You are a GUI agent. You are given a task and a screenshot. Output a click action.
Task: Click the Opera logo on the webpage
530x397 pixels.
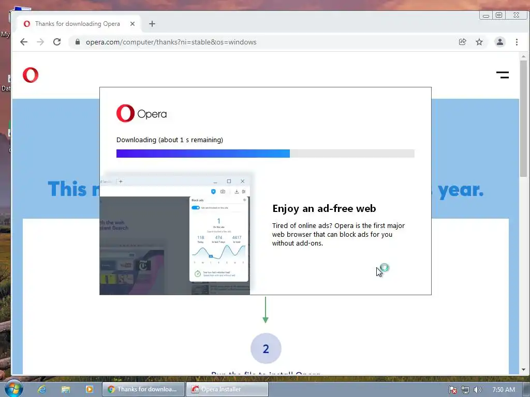pos(31,75)
